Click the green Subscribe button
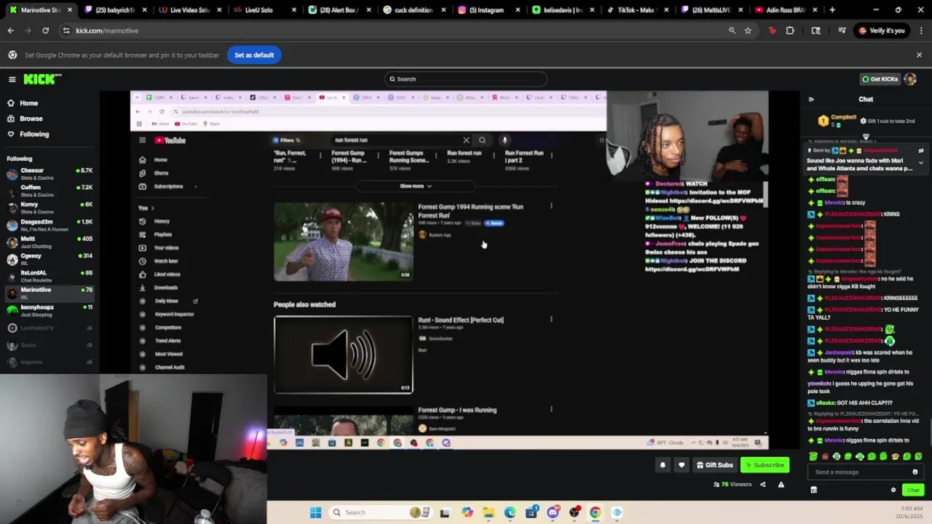Image resolution: width=932 pixels, height=524 pixels. (765, 465)
